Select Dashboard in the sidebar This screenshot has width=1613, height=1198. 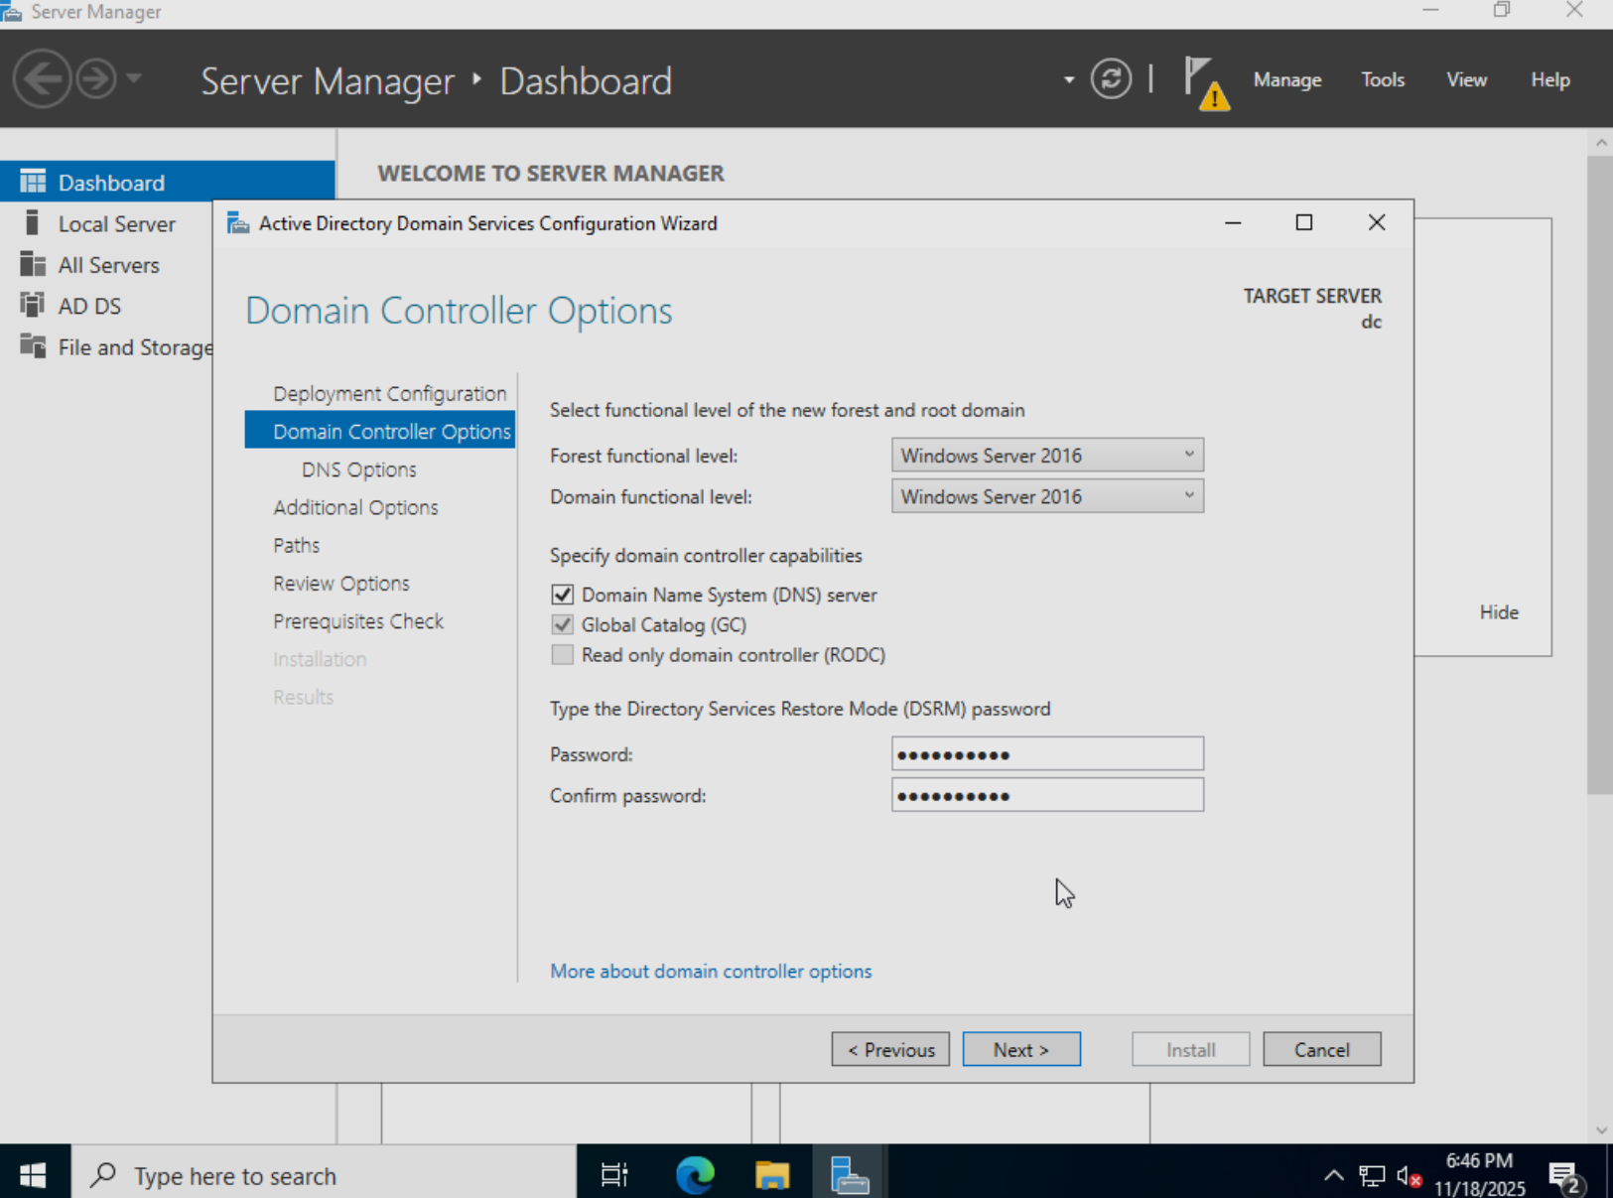click(x=167, y=182)
